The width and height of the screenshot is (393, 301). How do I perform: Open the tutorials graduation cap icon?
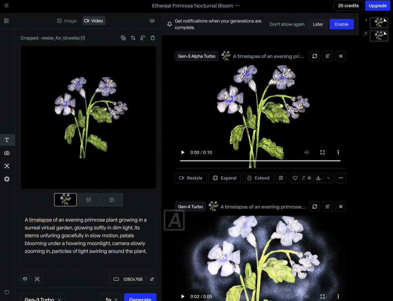click(152, 21)
